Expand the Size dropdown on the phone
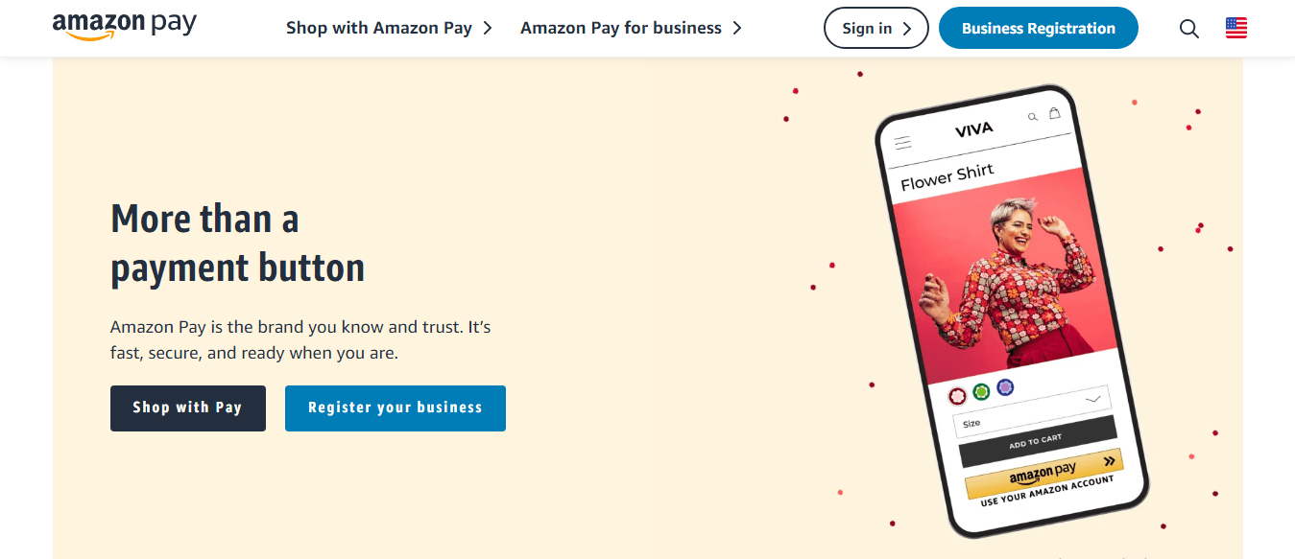Screen dimensions: 1295x559 click(x=1091, y=399)
